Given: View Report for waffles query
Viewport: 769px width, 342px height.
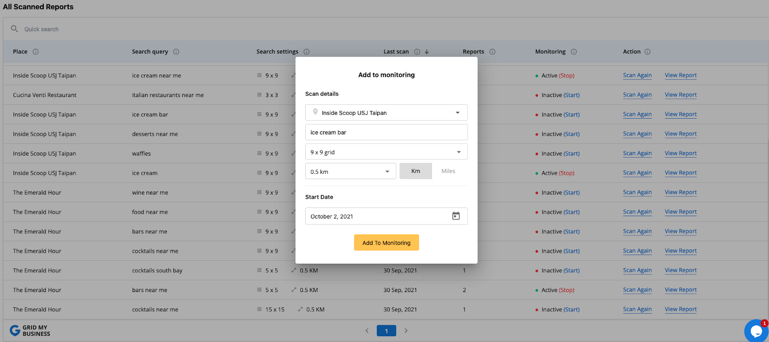Looking at the screenshot, I should pyautogui.click(x=681, y=153).
